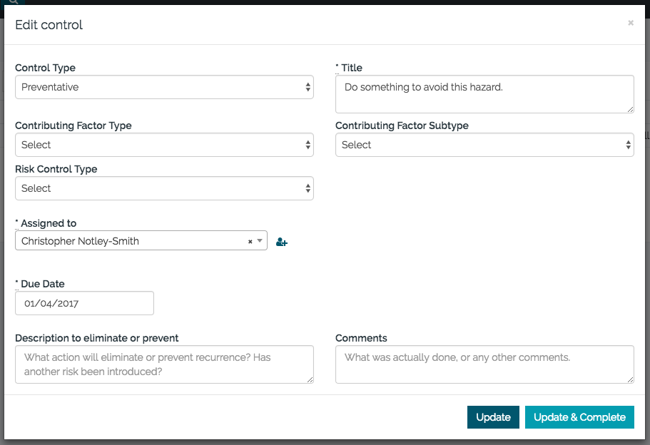Click the Comments box resize handle
650x445 pixels.
630,379
